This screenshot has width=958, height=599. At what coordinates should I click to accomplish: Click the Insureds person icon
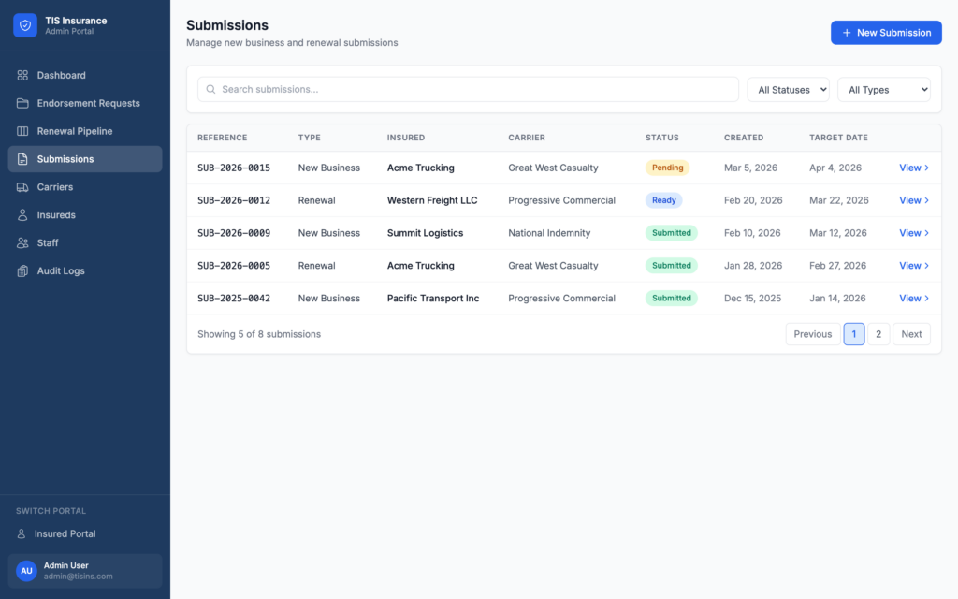(x=22, y=215)
